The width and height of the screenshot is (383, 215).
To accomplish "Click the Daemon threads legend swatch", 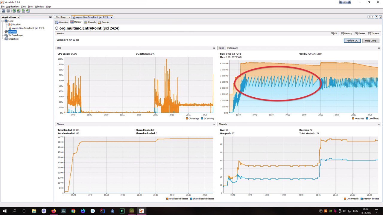I will [361, 199].
